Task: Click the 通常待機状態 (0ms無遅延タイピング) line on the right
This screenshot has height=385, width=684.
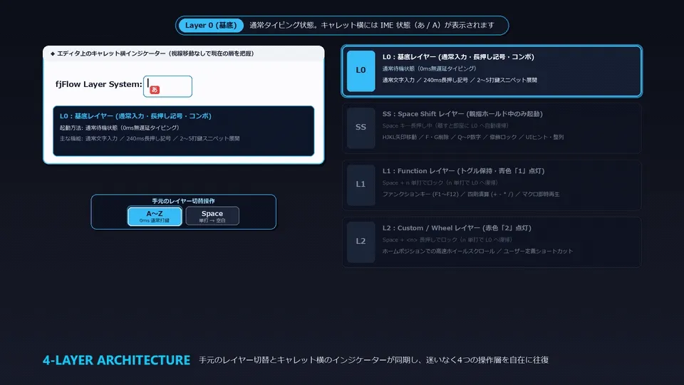Action: click(429, 68)
